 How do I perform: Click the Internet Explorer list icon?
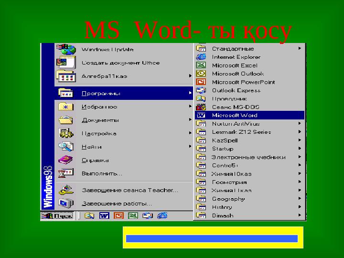201,57
